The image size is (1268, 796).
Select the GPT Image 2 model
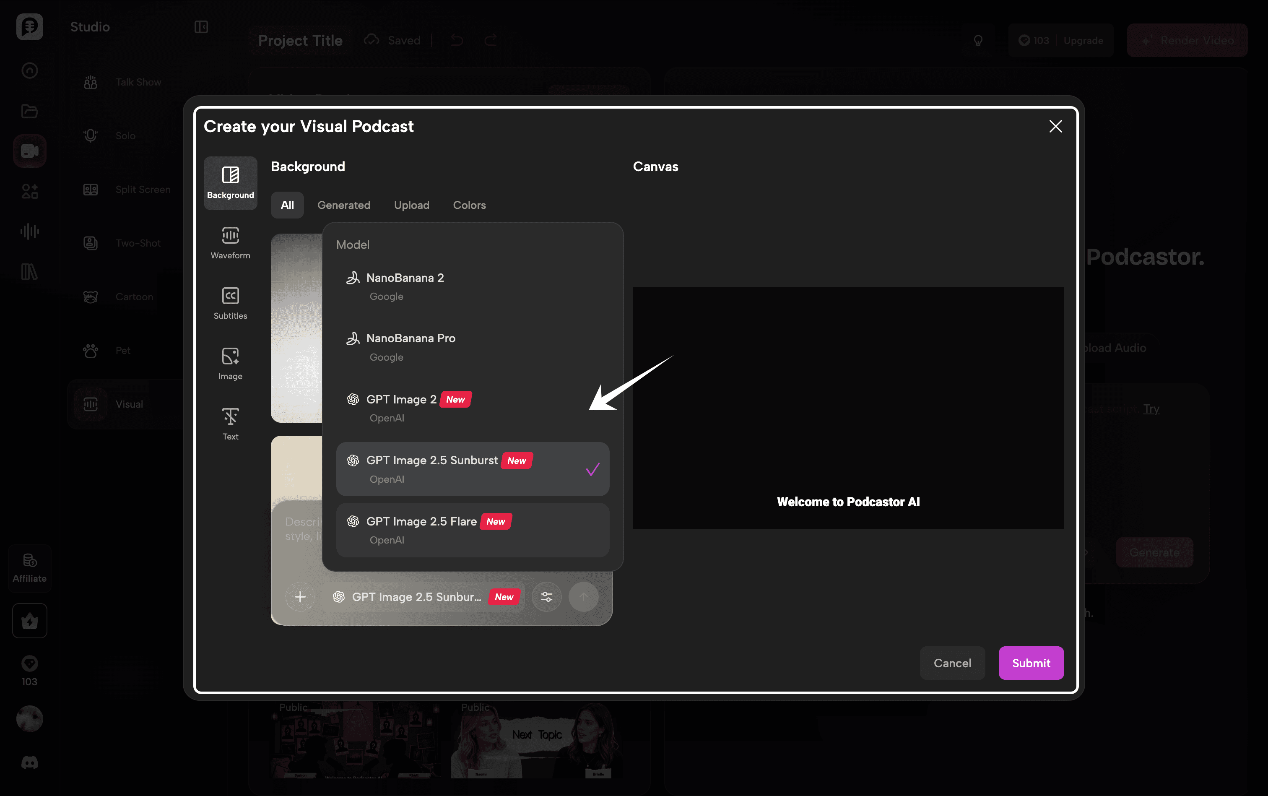coord(473,408)
